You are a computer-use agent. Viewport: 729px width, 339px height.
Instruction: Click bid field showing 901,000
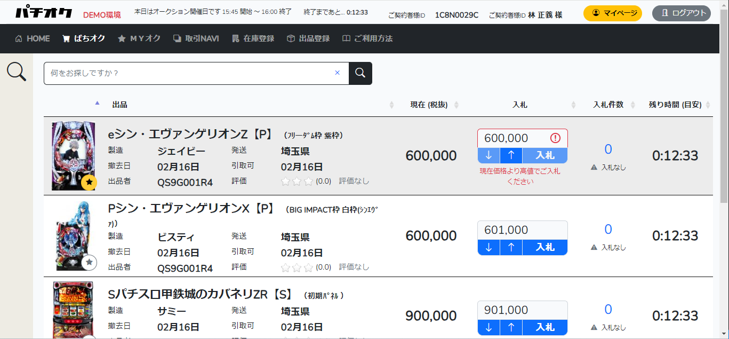[523, 310]
